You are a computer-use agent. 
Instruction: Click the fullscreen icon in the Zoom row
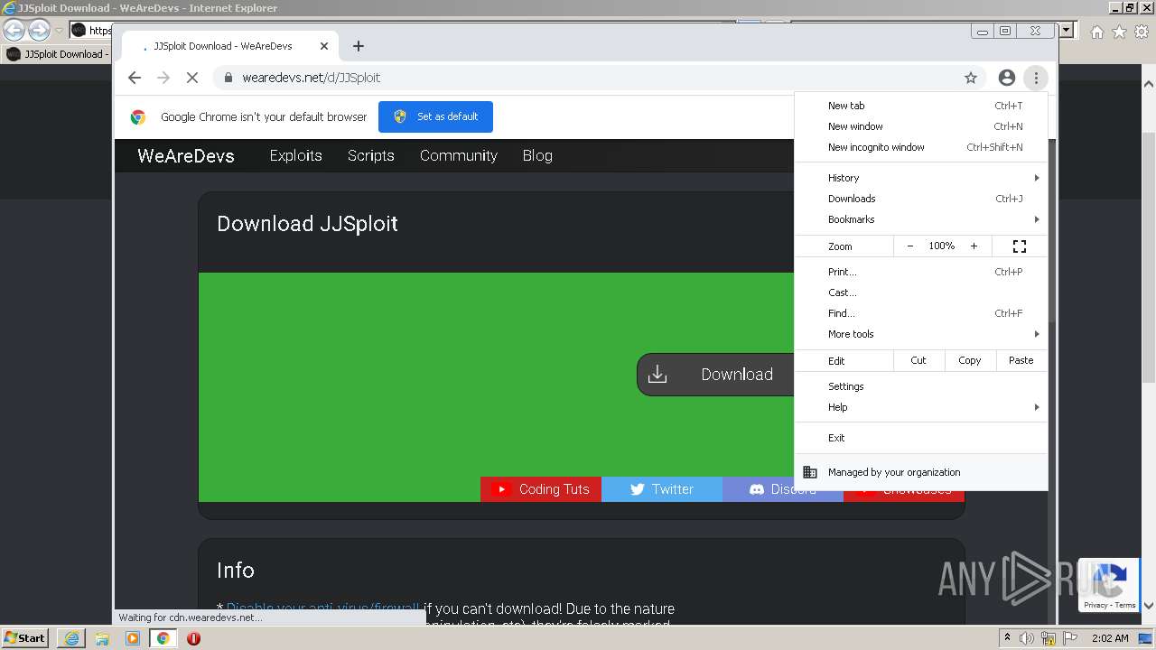click(x=1020, y=246)
